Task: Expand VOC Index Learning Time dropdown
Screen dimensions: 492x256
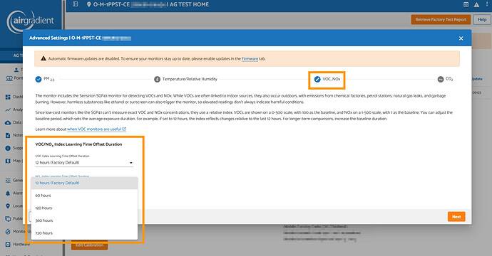Action: (83, 162)
